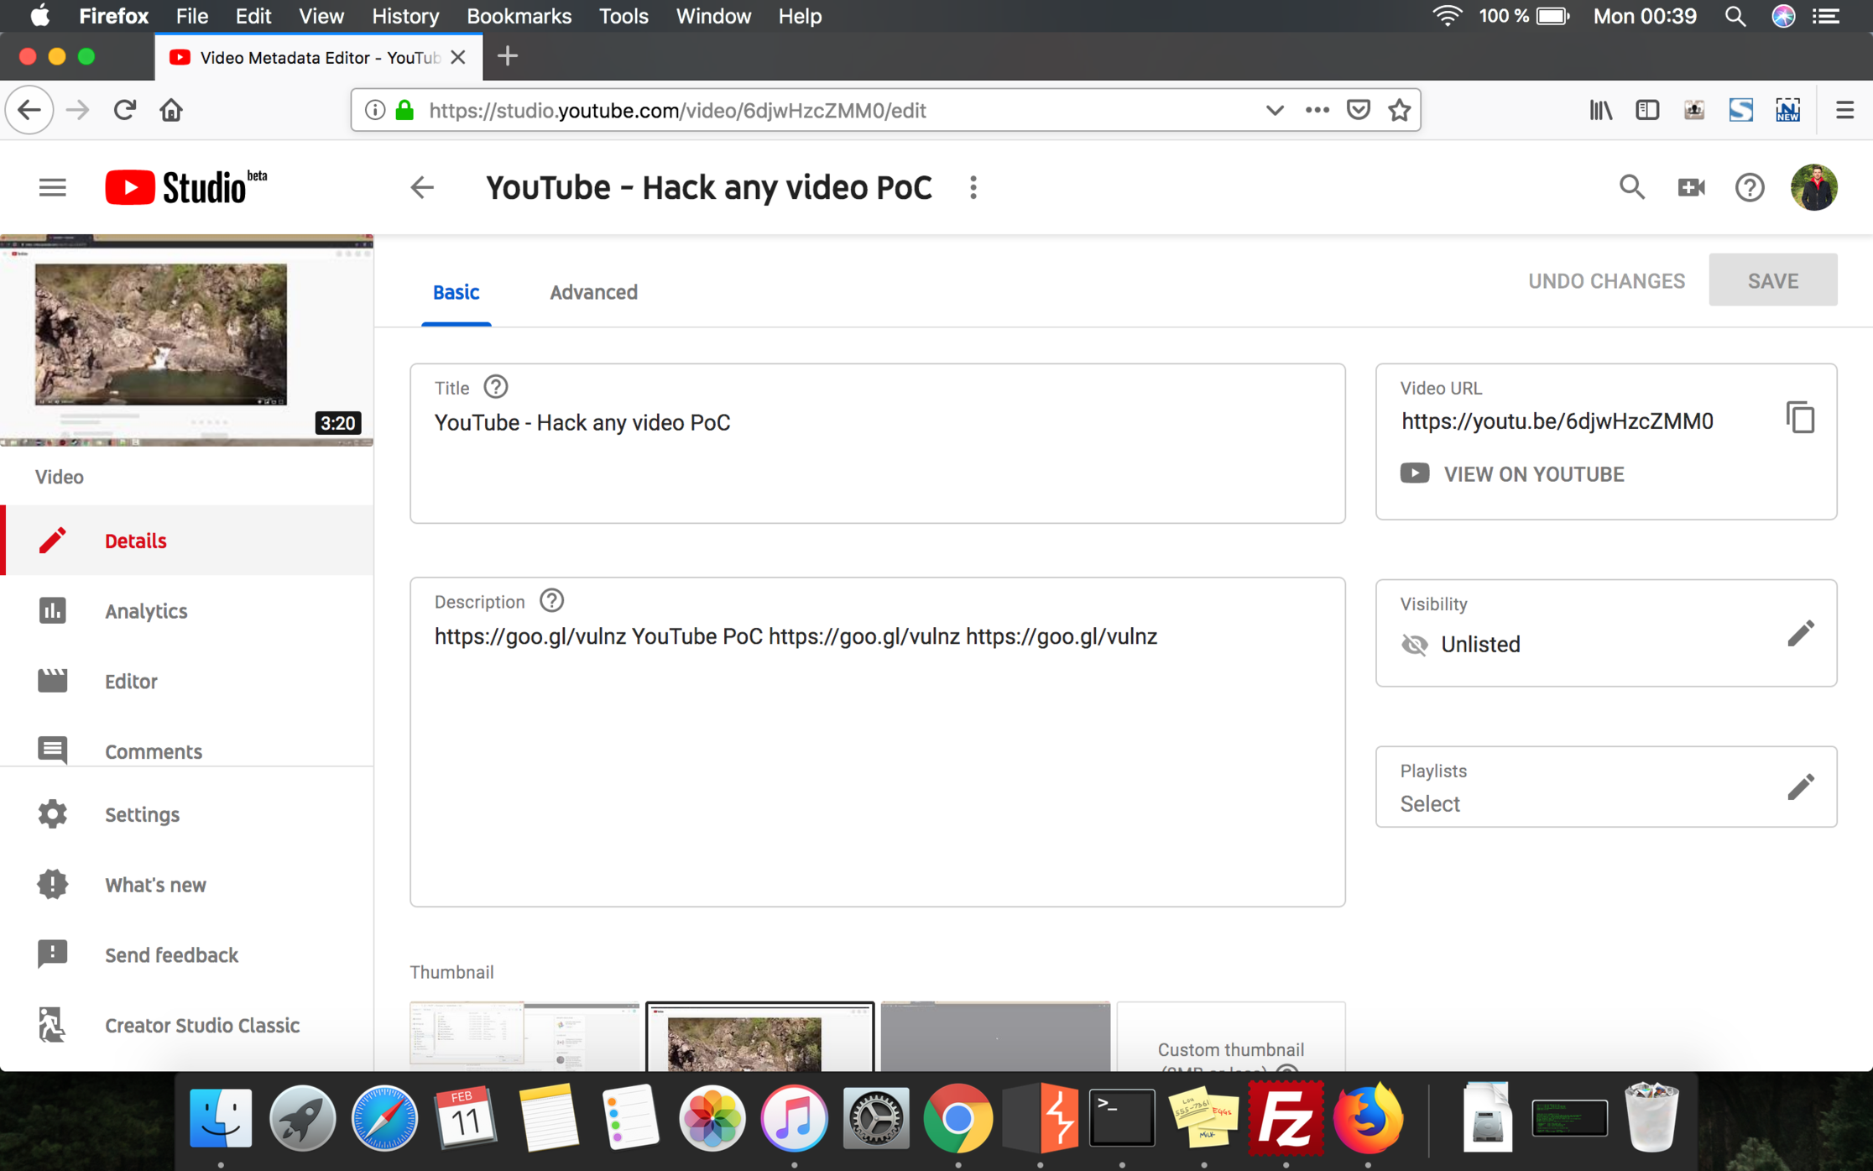Open the Firefox application menu button

click(1844, 110)
